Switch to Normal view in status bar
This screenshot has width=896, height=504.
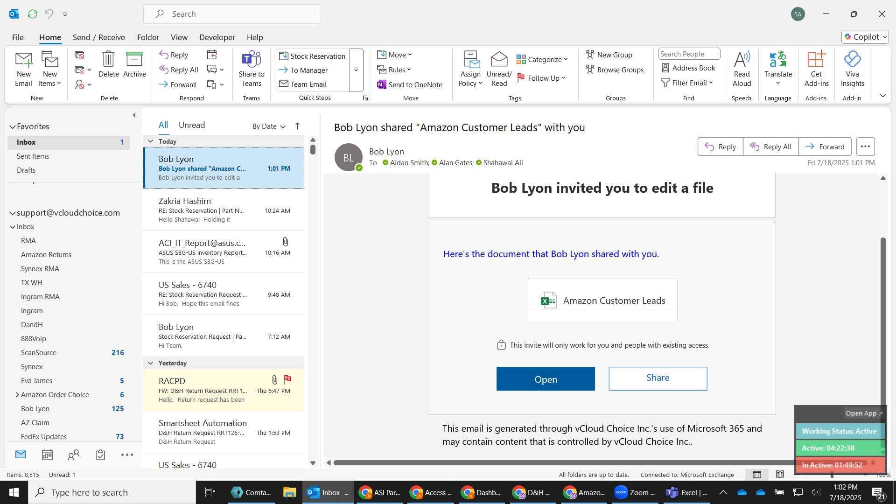pos(757,475)
